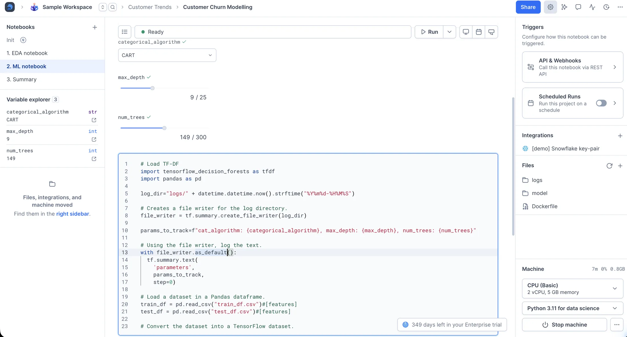The width and height of the screenshot is (627, 337).
Task: Open the comments speech bubble icon
Action: coord(578,7)
